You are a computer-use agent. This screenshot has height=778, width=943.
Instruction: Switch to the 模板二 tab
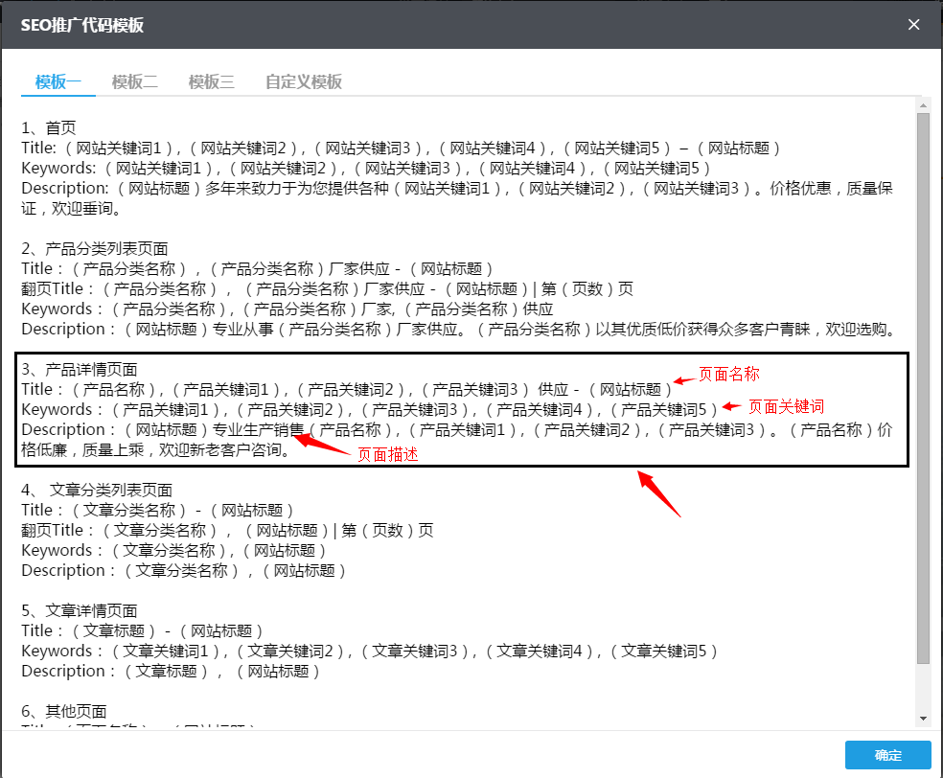point(134,81)
